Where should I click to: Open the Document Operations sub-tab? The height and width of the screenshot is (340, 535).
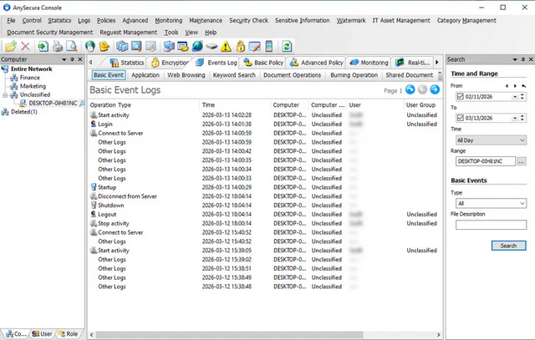click(292, 75)
